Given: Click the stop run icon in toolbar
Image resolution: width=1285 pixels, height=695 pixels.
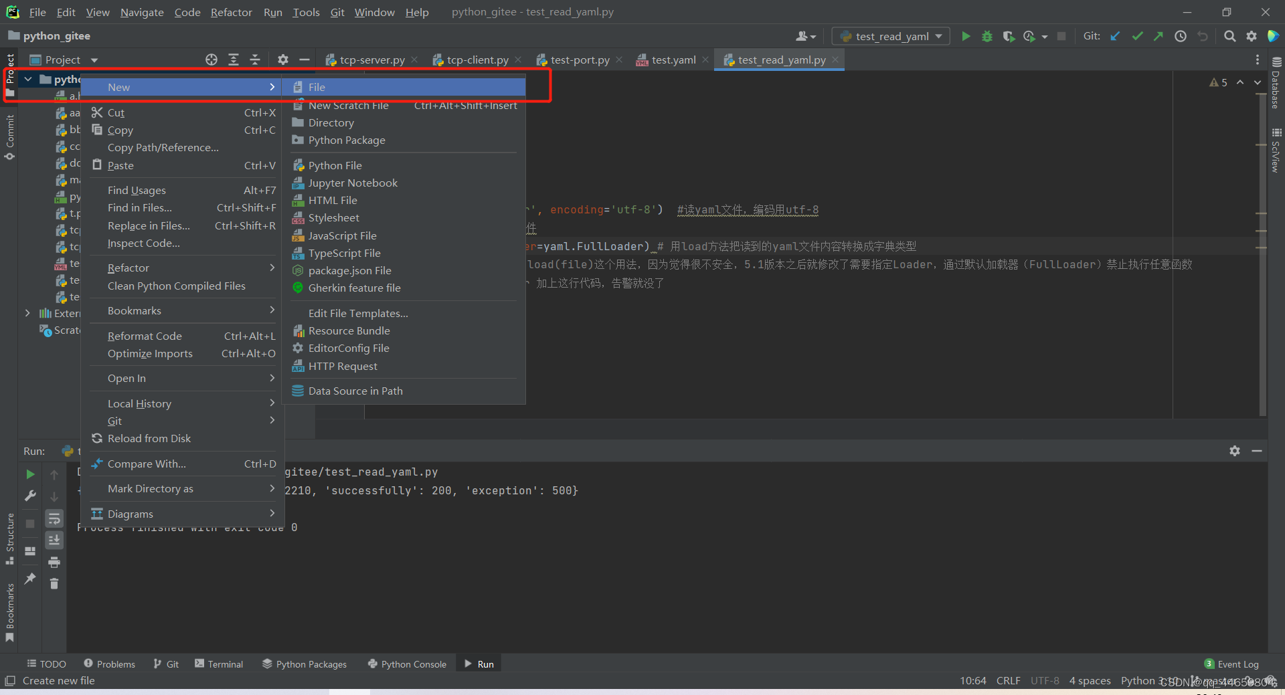Looking at the screenshot, I should coord(1061,36).
